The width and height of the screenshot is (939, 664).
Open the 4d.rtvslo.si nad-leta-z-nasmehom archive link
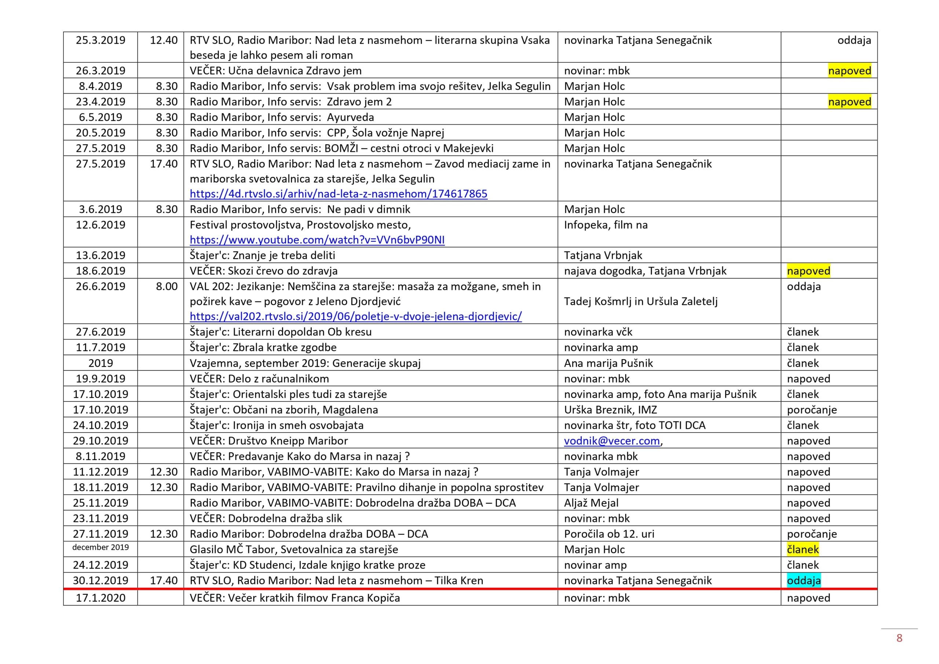[338, 193]
